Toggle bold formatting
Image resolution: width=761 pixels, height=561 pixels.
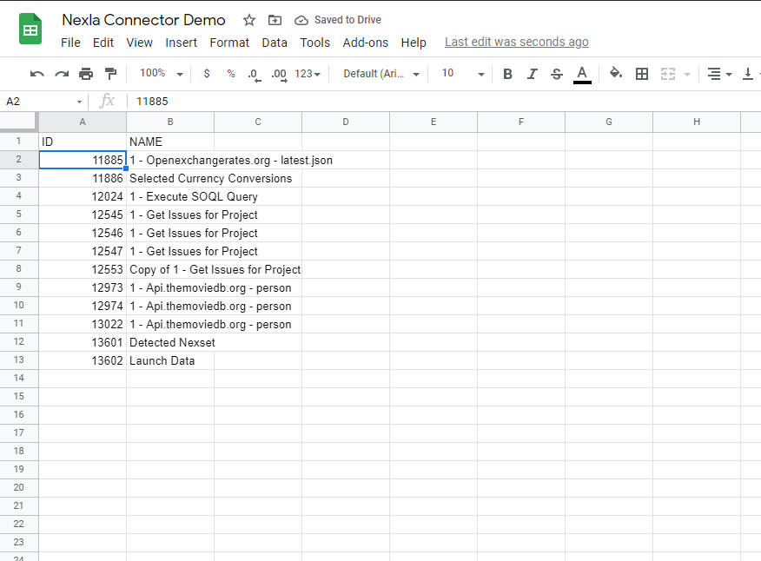[x=507, y=74]
